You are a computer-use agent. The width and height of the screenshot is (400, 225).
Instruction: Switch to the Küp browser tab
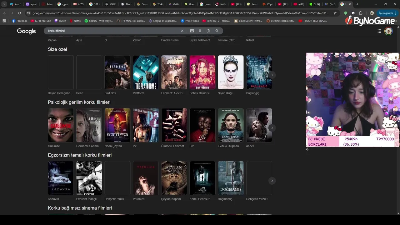pos(268,4)
